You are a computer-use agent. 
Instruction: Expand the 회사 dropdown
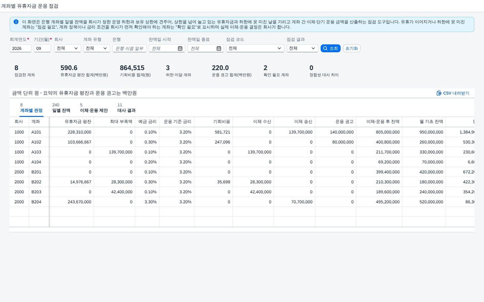(68, 49)
